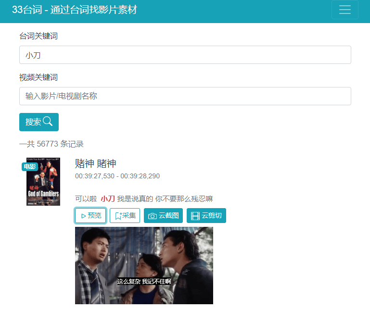
Task: Click the bookmark-plus icon in 采集
Action: [x=118, y=216]
